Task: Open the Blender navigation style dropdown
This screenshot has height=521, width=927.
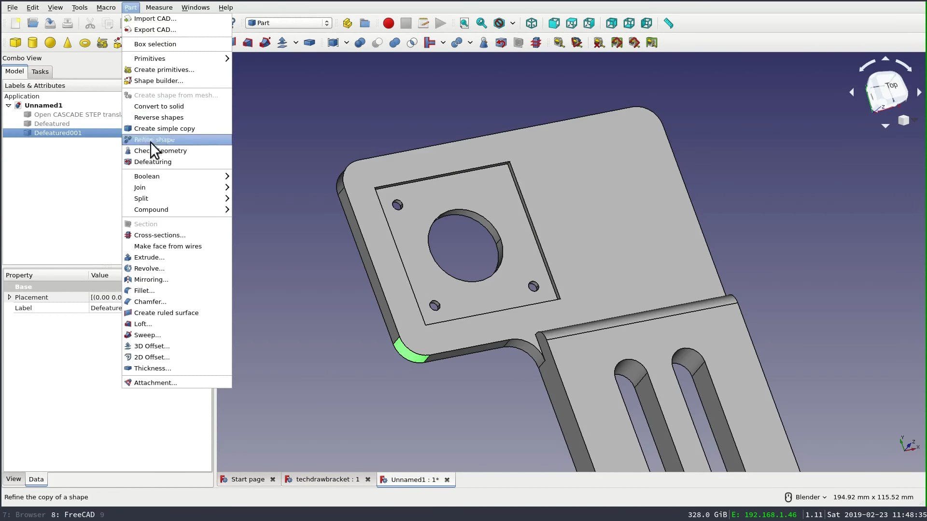Action: 811,497
